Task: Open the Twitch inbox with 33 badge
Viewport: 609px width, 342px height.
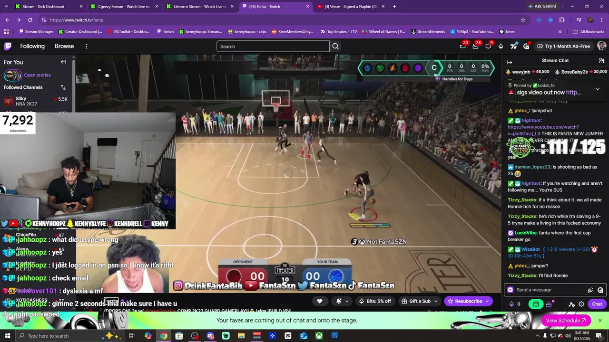Action: tap(463, 46)
